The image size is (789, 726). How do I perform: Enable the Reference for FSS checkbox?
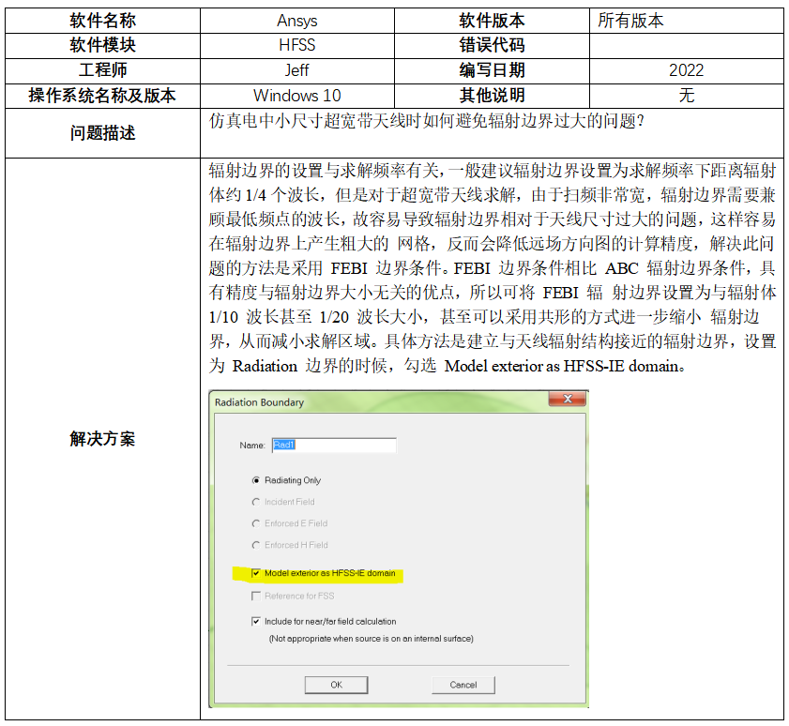pos(256,596)
